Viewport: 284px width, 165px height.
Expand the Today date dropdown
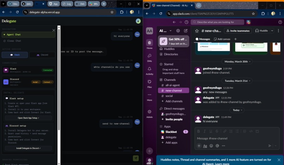[x=237, y=110]
